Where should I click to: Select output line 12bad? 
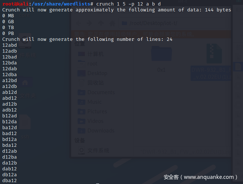(x=10, y=57)
